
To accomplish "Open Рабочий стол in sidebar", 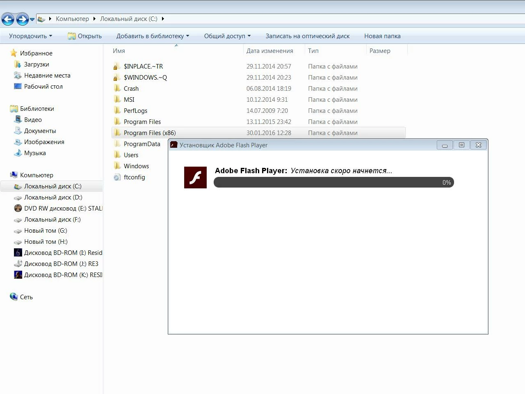I will pos(43,87).
